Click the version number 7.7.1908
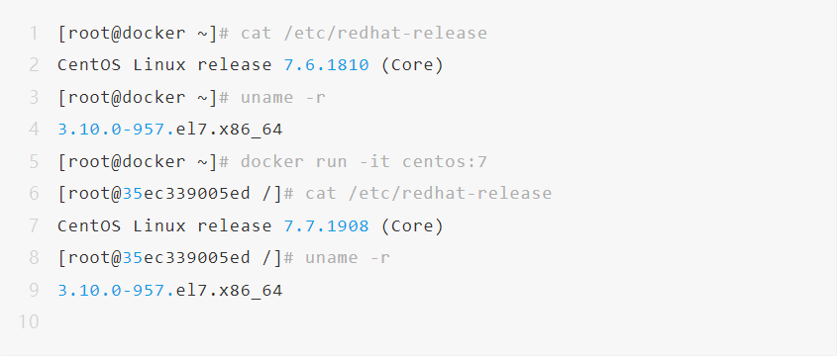This screenshot has width=839, height=356. click(x=326, y=225)
